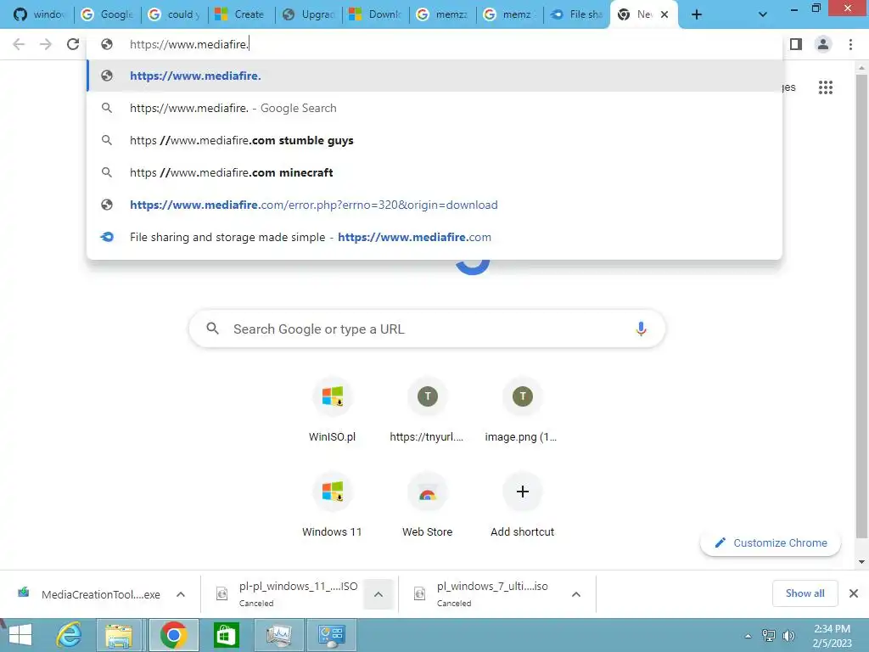The image size is (869, 652).
Task: Click the voice search microphone
Action: tap(641, 329)
